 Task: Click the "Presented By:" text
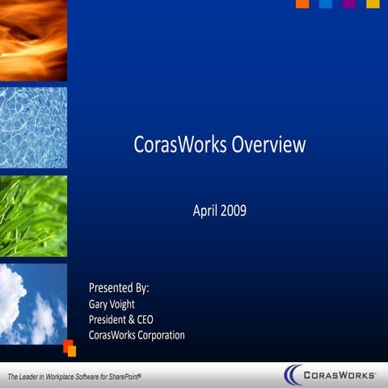pos(119,288)
